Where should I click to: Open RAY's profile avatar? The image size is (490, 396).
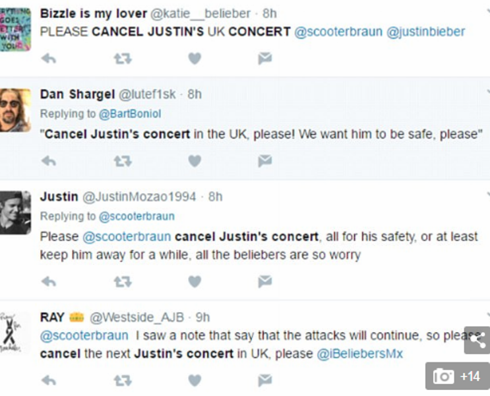tap(15, 333)
